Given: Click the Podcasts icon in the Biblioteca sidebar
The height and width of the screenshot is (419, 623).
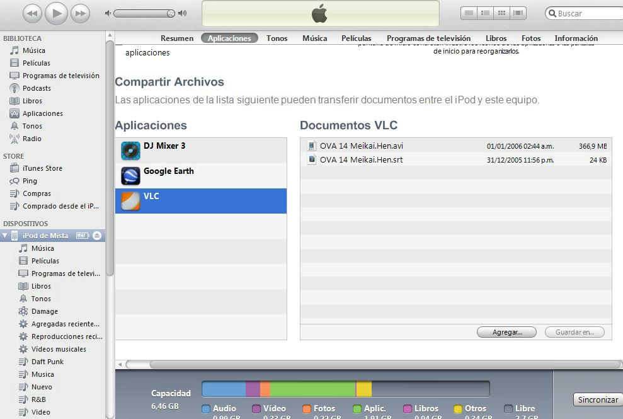Looking at the screenshot, I should [14, 88].
